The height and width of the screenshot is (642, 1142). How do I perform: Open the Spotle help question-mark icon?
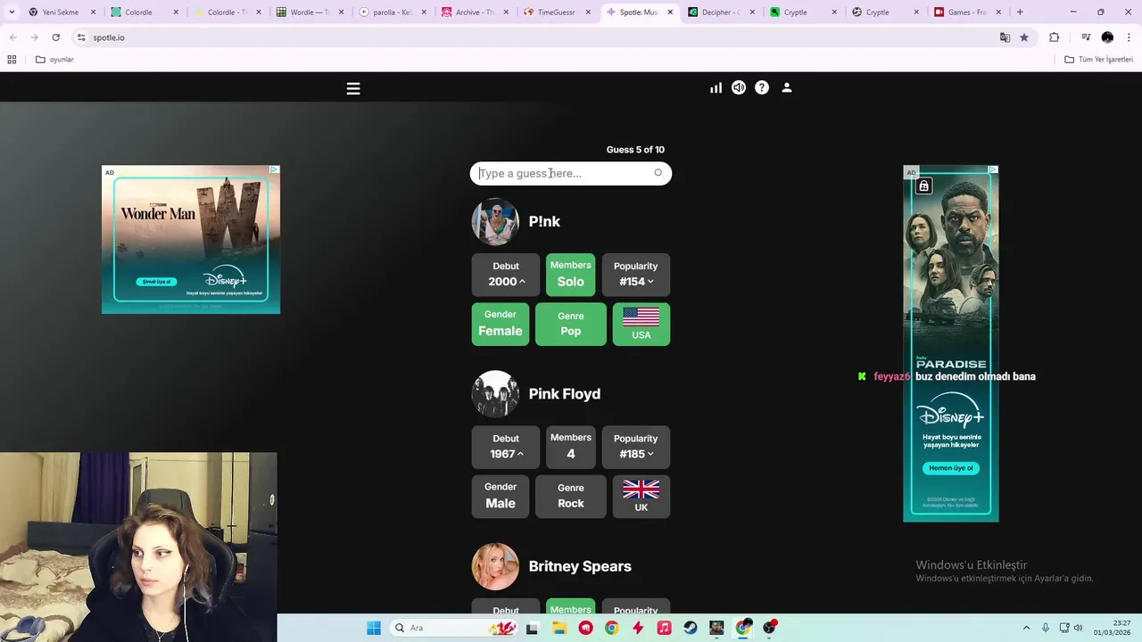point(762,87)
